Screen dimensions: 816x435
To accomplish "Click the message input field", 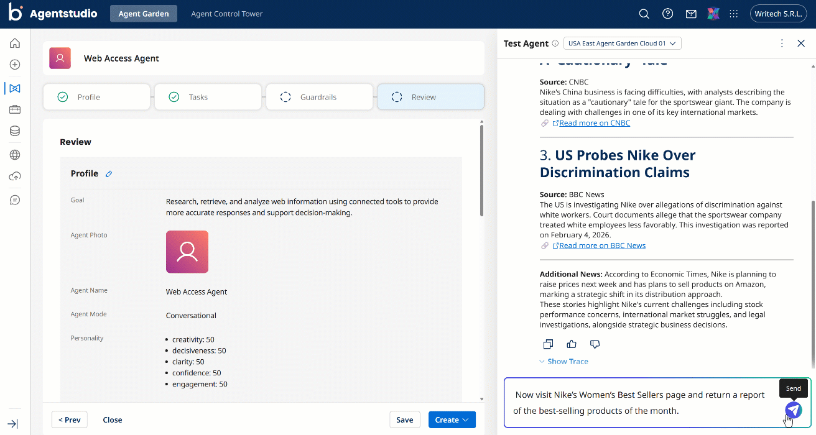I will 641,403.
